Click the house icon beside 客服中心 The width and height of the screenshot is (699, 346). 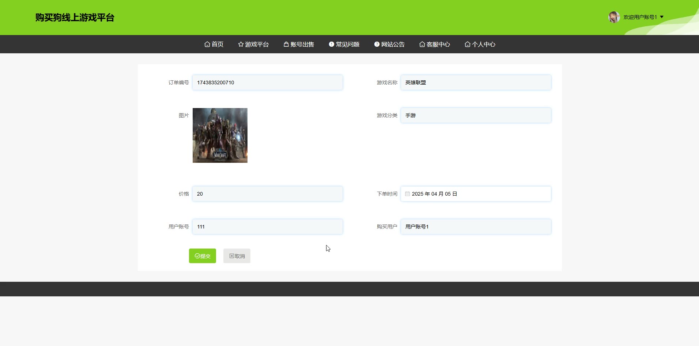click(422, 44)
